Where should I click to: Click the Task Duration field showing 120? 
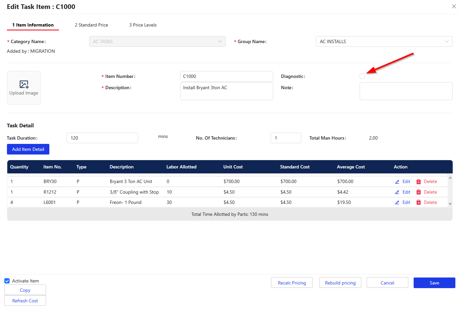102,138
